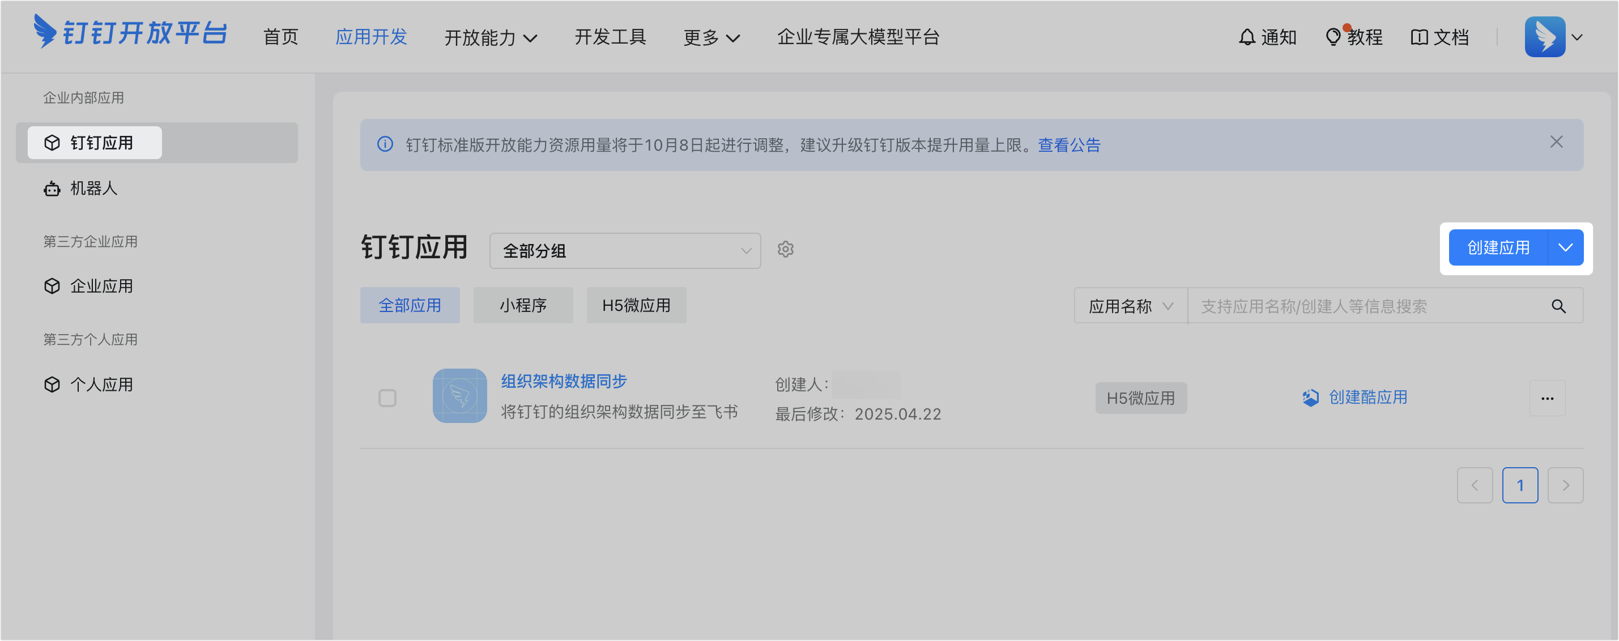Select 机器人 in the sidebar

click(156, 188)
